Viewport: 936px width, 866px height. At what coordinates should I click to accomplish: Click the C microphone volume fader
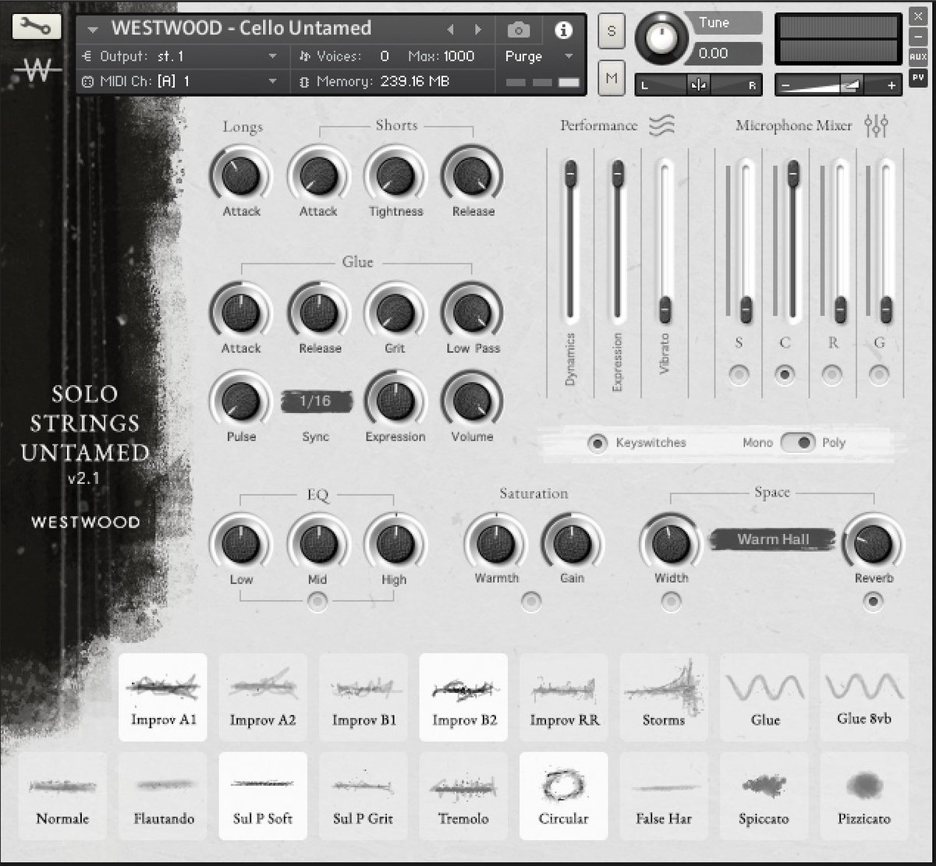(x=792, y=242)
